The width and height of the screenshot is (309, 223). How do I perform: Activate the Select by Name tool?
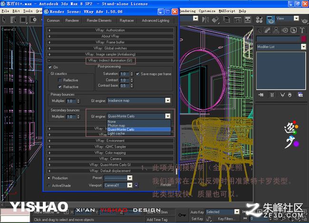click(x=13, y=19)
